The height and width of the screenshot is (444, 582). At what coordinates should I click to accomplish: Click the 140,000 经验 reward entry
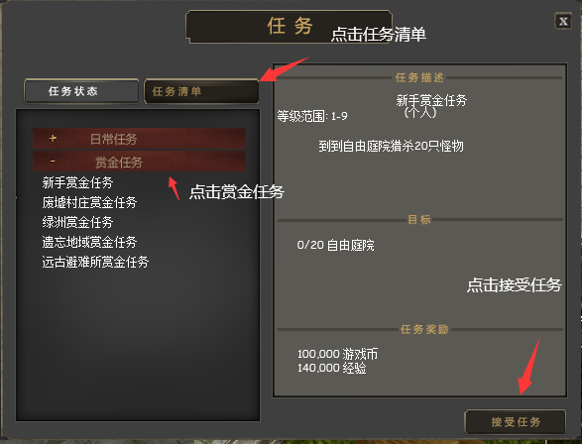(331, 368)
